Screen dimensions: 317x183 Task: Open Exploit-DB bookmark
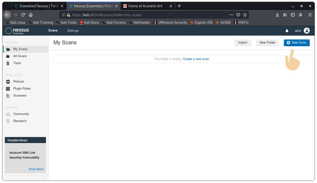click(201, 22)
